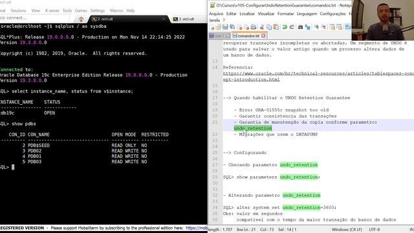
Task: Click the MobaXterm professional edition link
Action: 196,228
